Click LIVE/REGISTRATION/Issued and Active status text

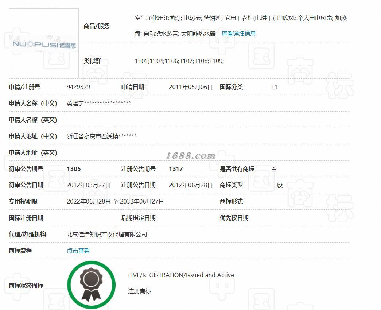point(181,275)
